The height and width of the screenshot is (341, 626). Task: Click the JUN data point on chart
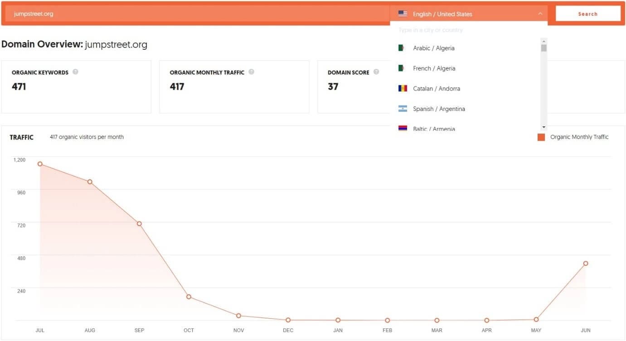point(586,263)
